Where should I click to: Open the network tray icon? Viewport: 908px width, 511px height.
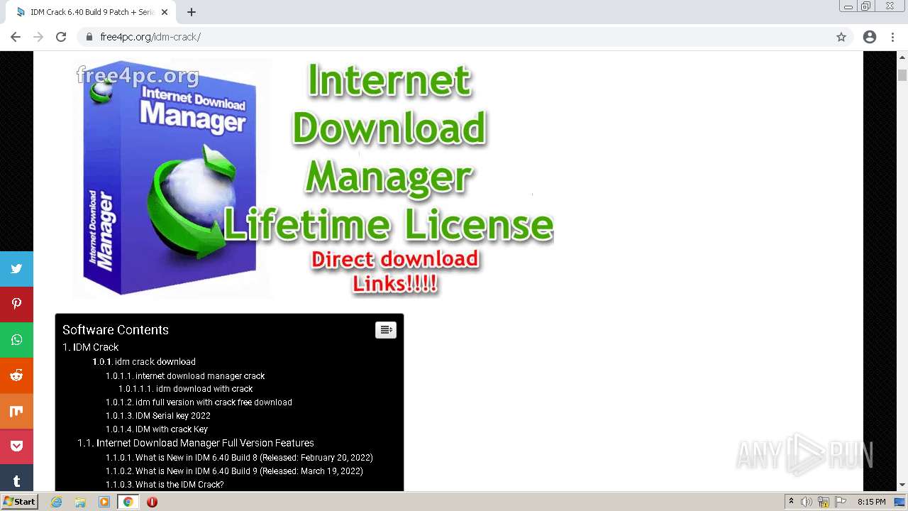(824, 502)
